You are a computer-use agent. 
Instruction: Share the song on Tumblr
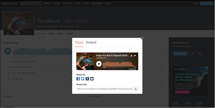[87, 79]
